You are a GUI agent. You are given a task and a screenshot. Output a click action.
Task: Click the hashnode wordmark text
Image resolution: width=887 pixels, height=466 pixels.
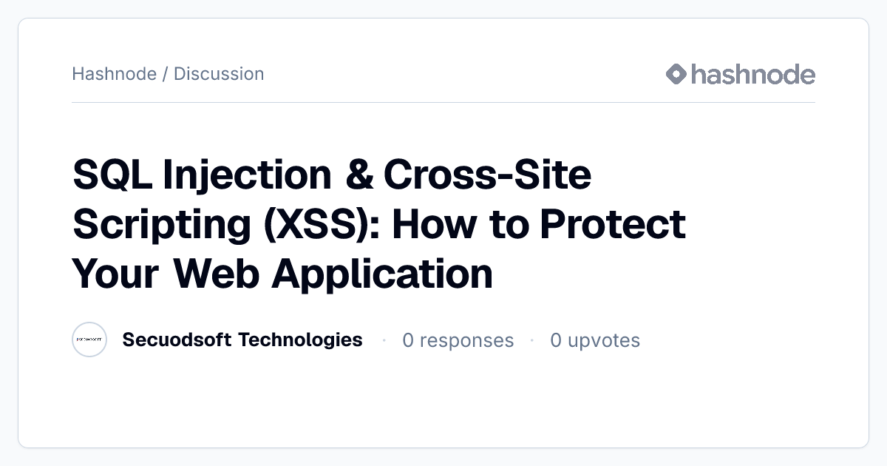coord(753,74)
